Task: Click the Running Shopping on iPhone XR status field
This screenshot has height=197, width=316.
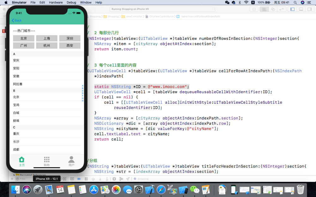Action: [162, 9]
